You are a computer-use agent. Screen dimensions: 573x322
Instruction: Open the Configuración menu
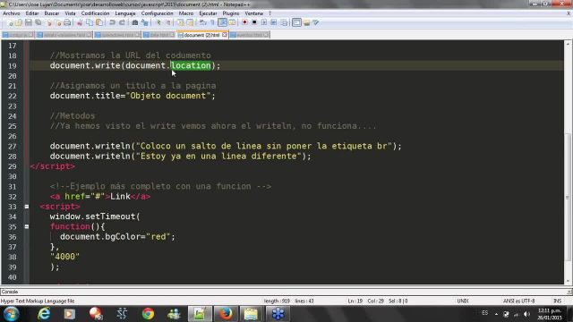point(158,13)
